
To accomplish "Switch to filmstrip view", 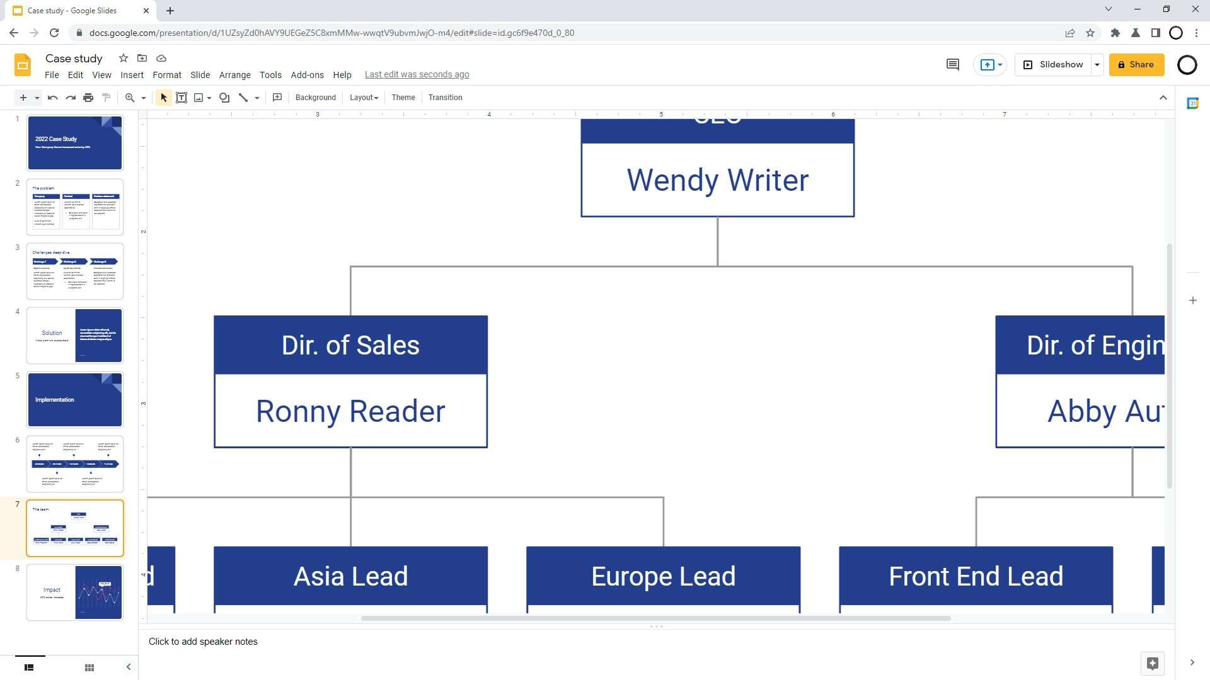I will pyautogui.click(x=29, y=667).
